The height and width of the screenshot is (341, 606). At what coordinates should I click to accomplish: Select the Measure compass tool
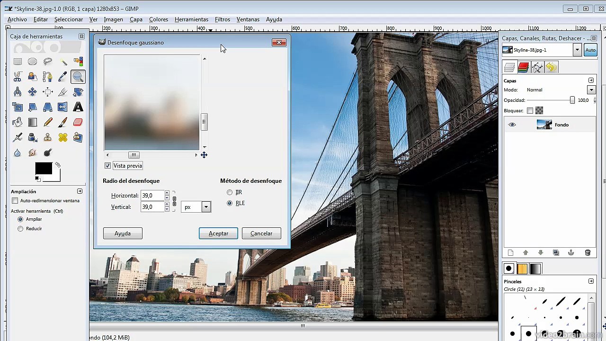click(x=18, y=92)
